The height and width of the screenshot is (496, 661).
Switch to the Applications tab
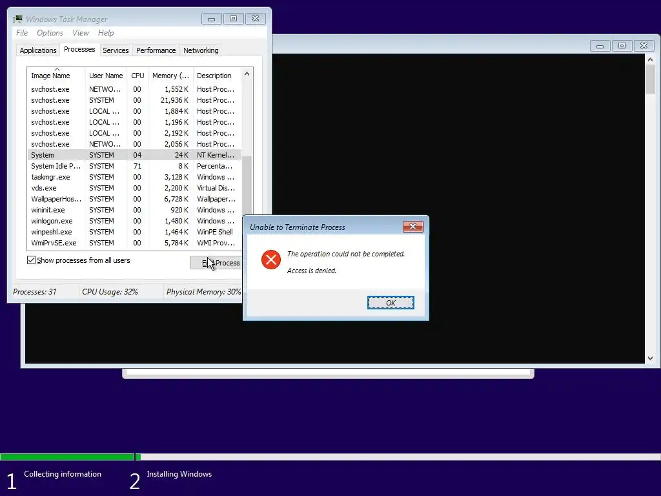(38, 50)
